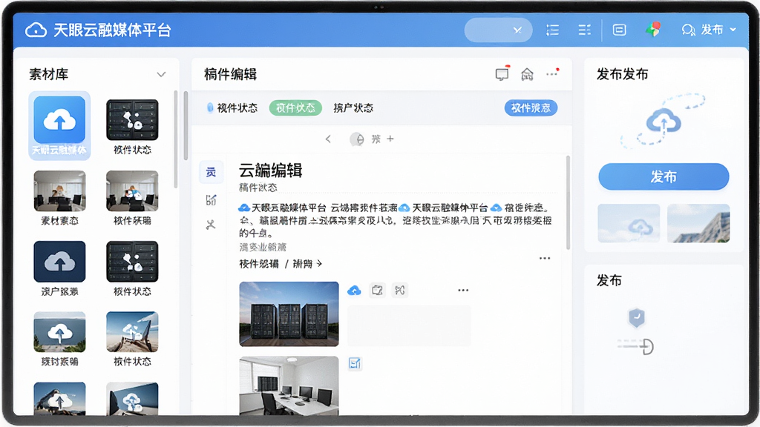Click the monitor icon with red dot

[502, 74]
